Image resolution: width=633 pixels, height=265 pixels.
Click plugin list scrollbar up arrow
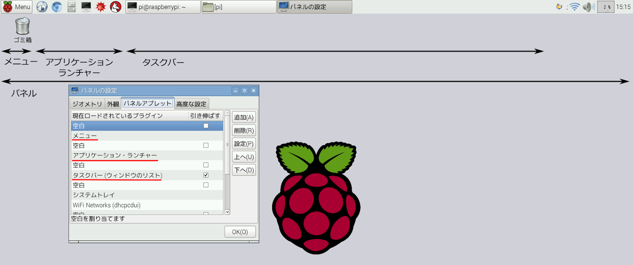(x=227, y=113)
